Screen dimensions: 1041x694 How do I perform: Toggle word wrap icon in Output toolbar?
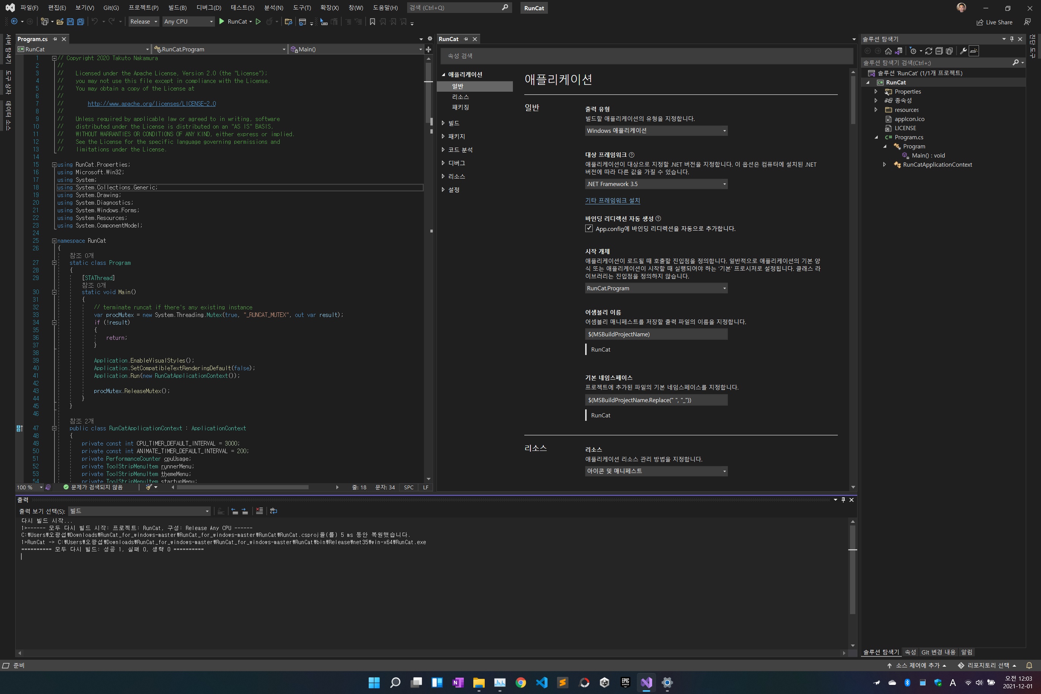(274, 511)
